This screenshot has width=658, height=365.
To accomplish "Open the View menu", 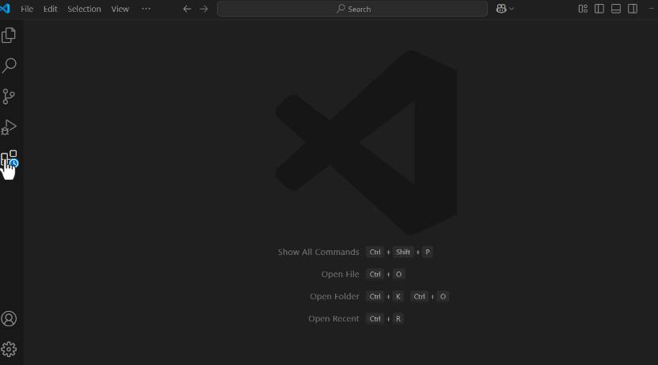I will [x=120, y=9].
